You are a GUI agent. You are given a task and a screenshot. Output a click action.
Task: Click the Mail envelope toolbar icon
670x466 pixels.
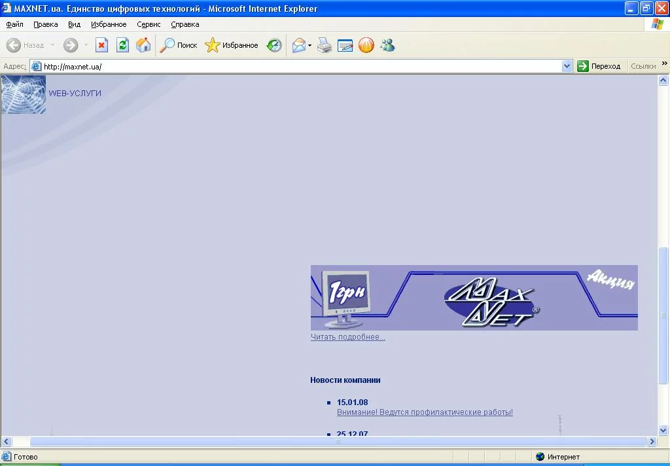298,45
